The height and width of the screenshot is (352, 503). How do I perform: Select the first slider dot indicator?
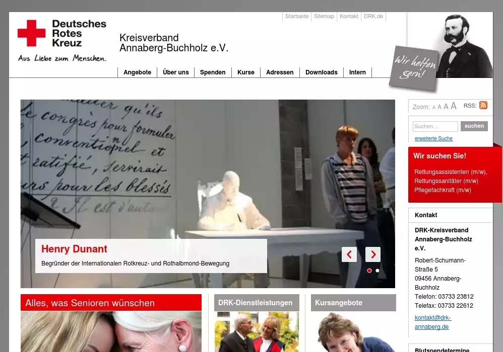pos(369,271)
